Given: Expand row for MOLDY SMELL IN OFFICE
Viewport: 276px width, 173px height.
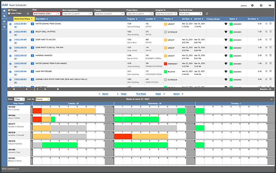Looking at the screenshot, I should point(10,32).
